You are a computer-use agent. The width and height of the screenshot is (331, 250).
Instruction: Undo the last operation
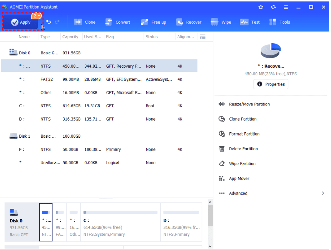(49, 22)
